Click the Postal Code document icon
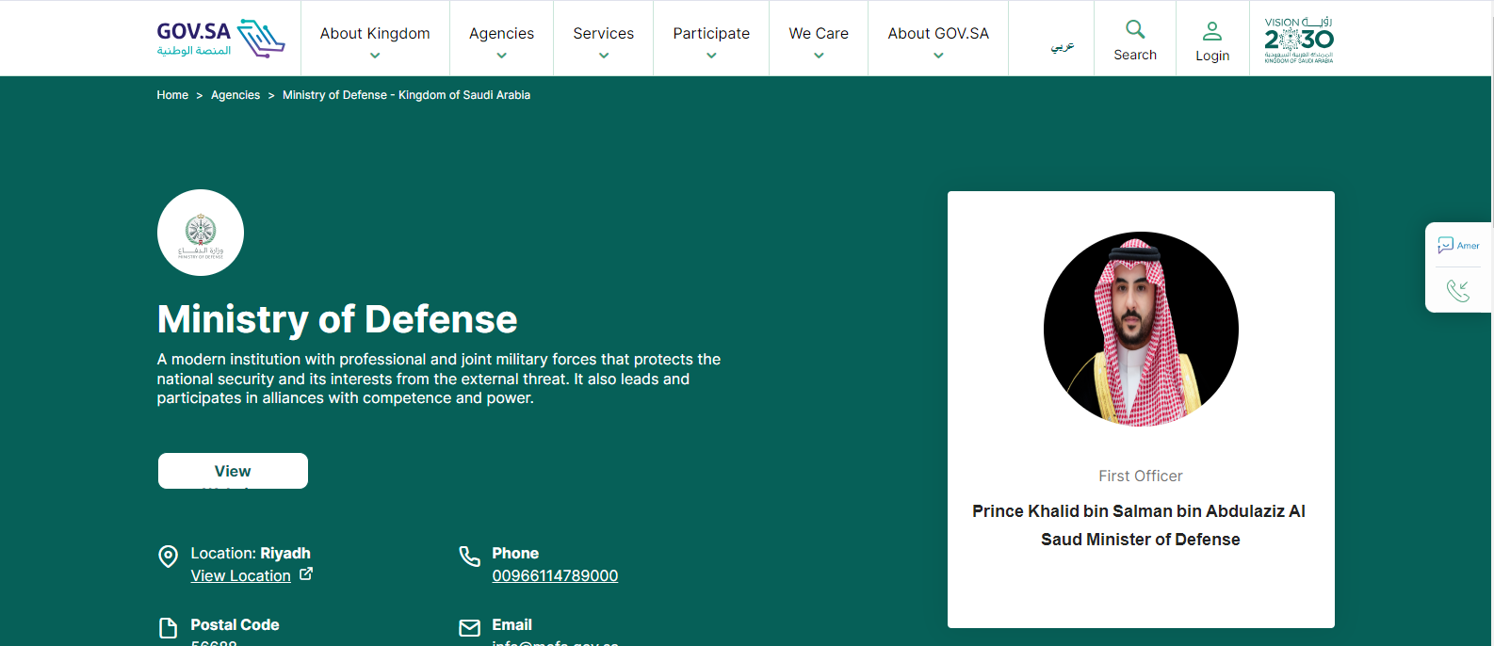This screenshot has width=1494, height=646. (168, 628)
